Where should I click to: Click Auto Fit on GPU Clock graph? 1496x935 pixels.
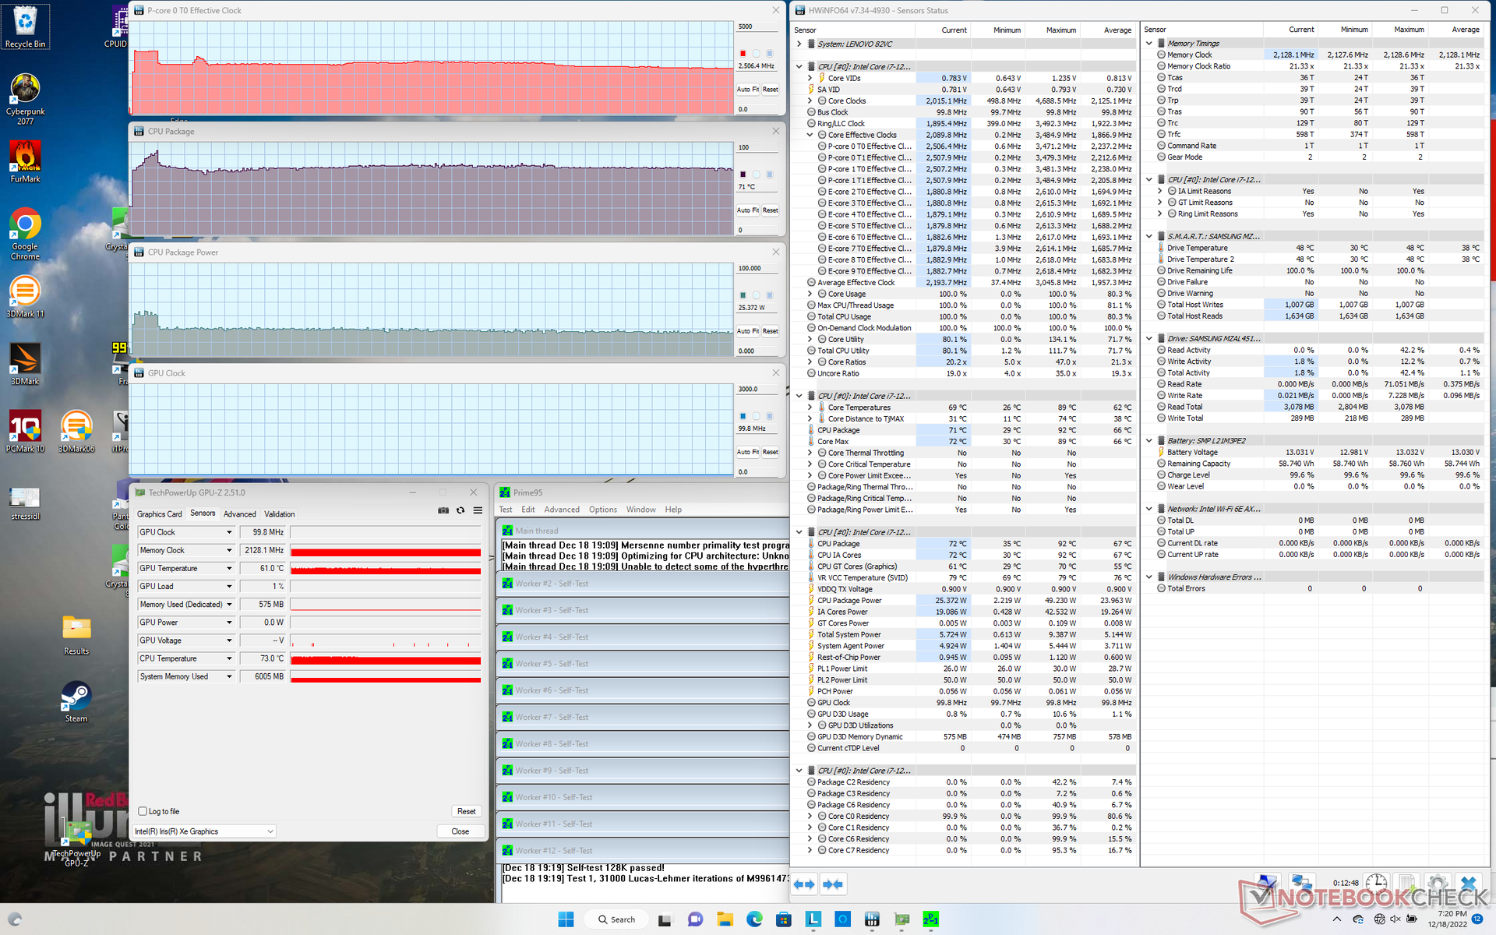(x=747, y=452)
